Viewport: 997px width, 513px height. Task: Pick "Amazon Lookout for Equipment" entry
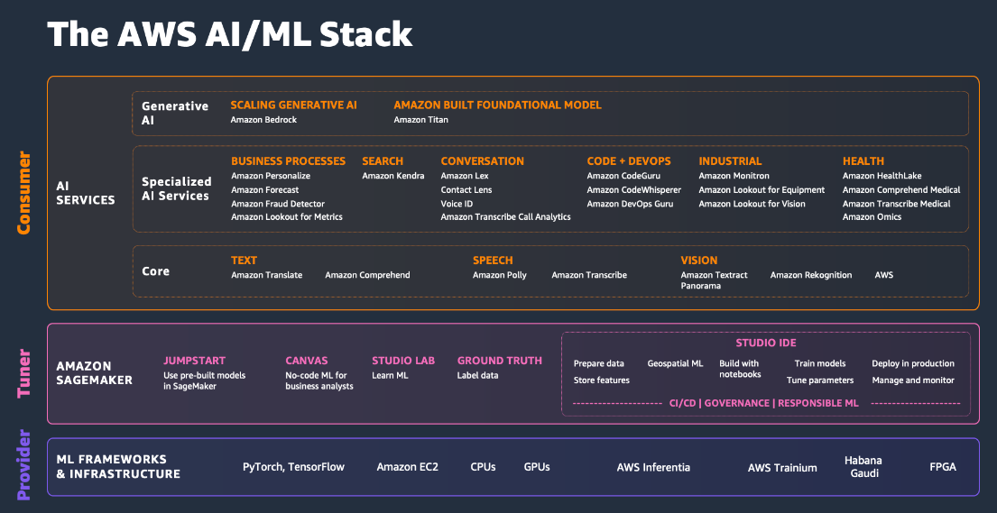[x=762, y=189]
